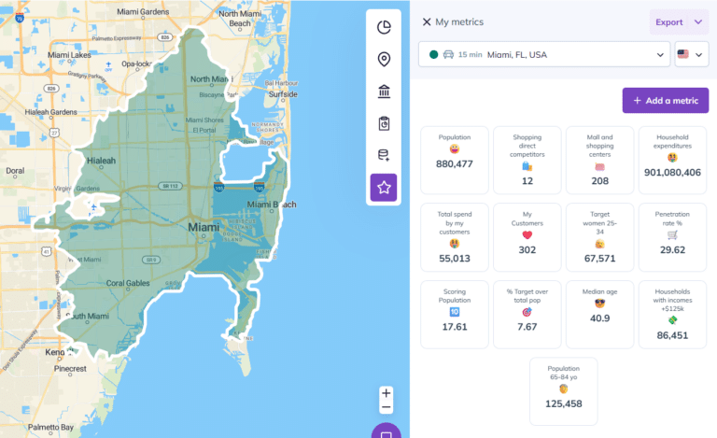The width and height of the screenshot is (717, 438).
Task: Click the Population emoji face icon
Action: [455, 149]
